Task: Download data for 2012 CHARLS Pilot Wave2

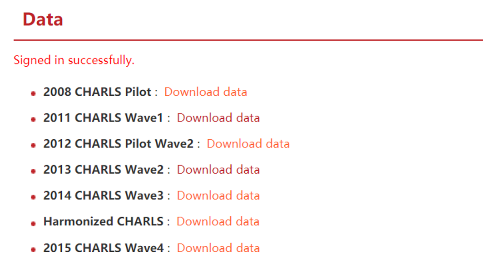Action: tap(248, 143)
